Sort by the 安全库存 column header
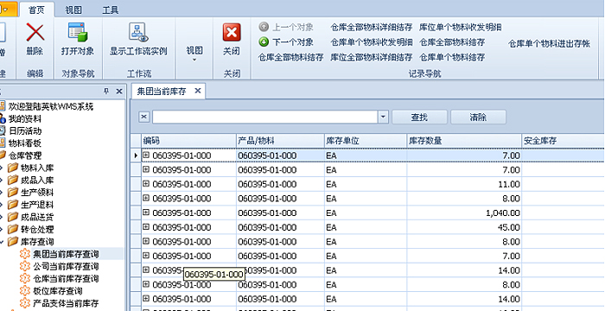This screenshot has height=311, width=605. click(x=563, y=141)
